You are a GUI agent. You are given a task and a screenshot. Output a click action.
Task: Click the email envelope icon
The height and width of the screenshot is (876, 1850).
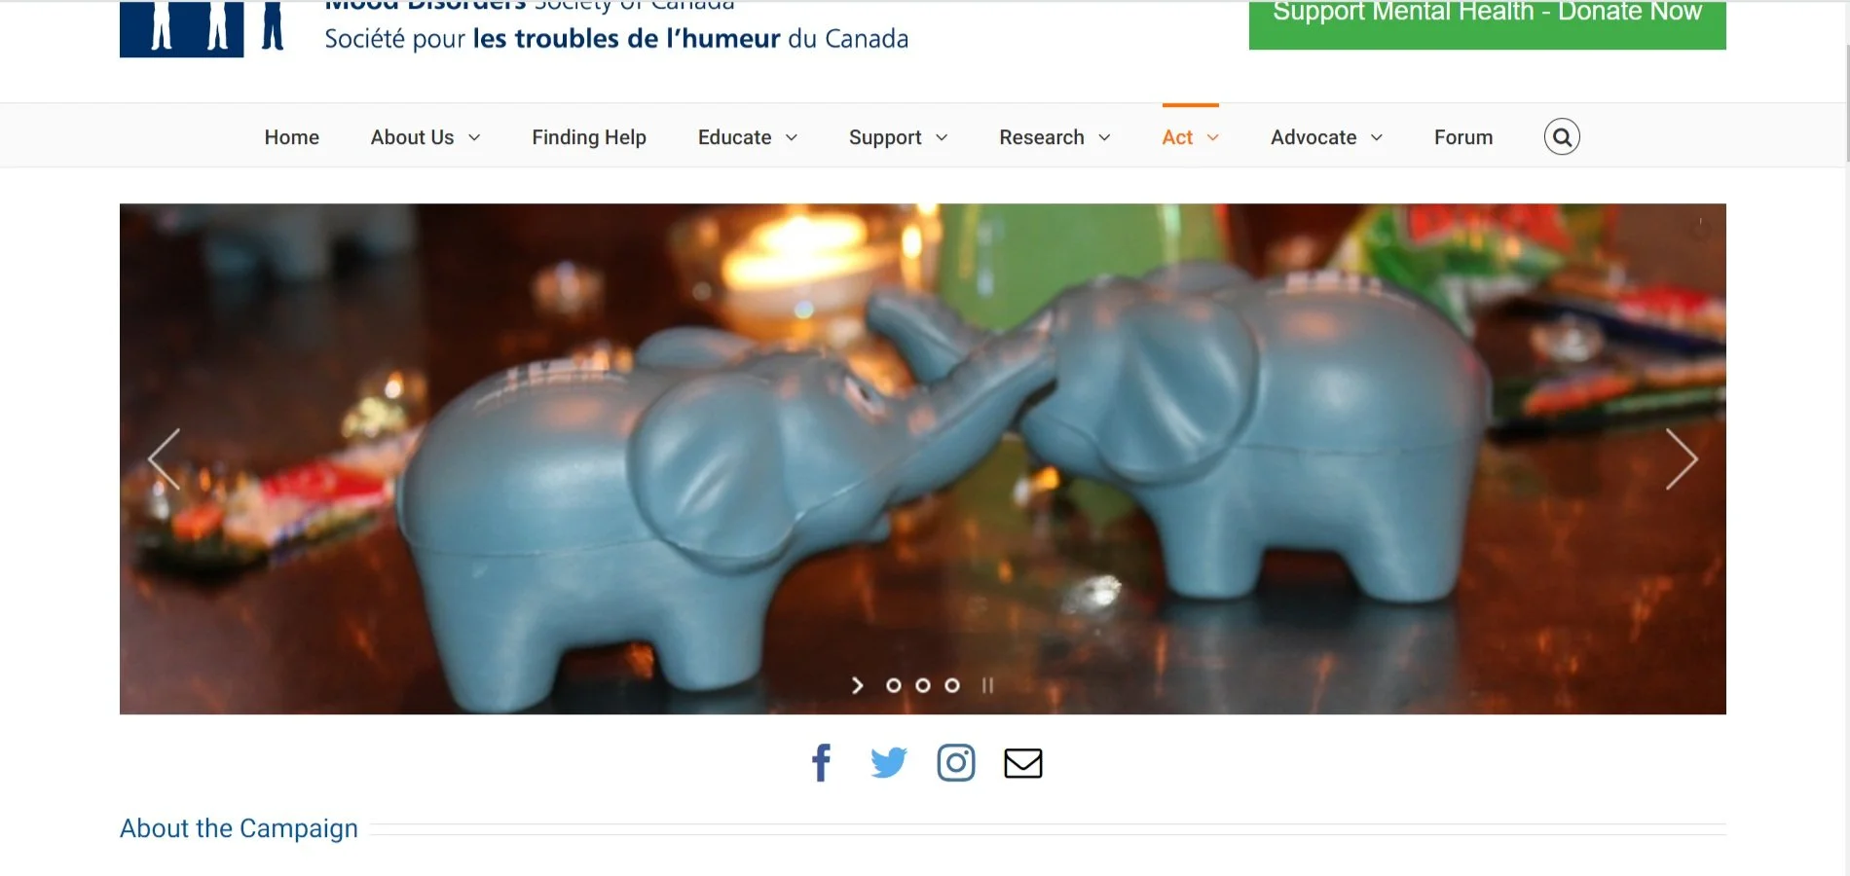tap(1023, 763)
